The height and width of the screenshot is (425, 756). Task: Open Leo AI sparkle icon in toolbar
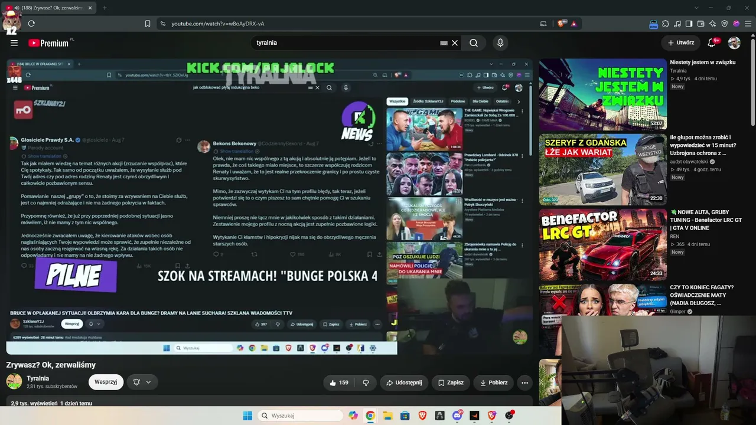pyautogui.click(x=713, y=24)
